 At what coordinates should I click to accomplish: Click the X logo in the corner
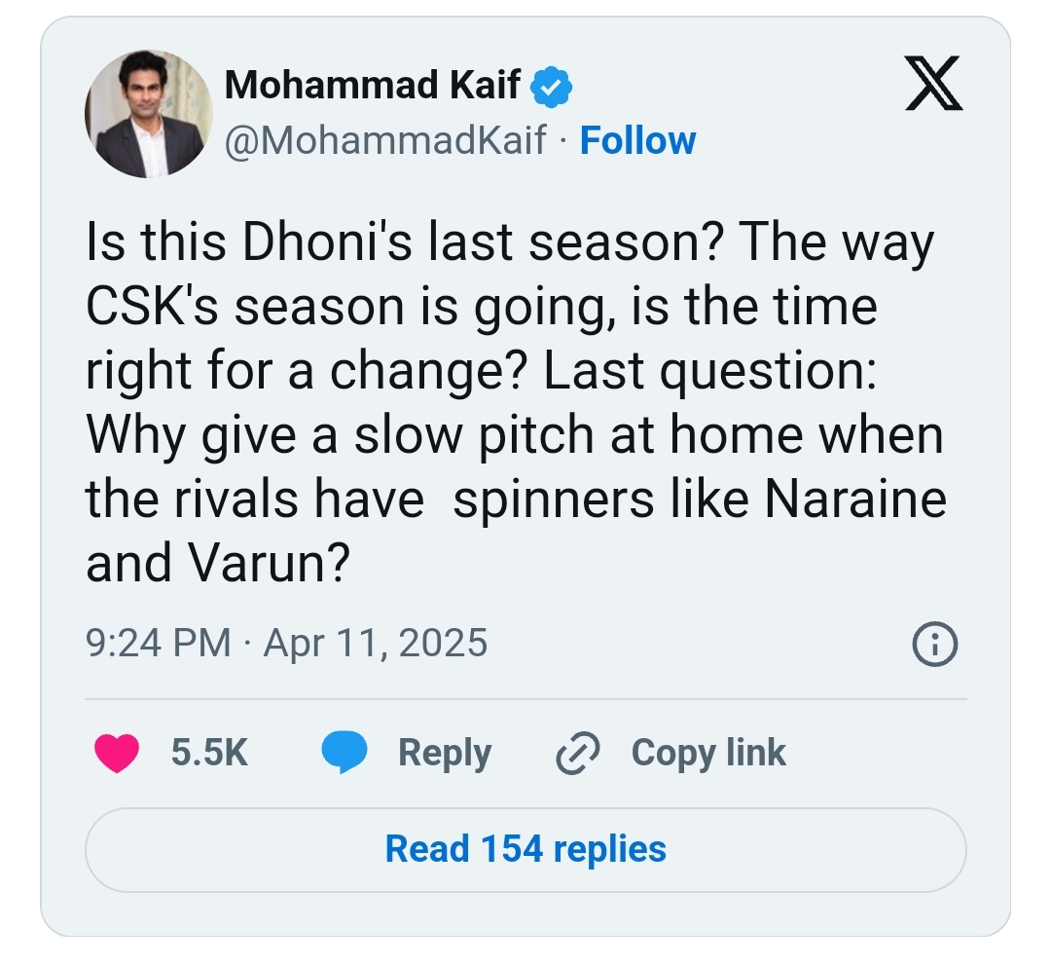click(933, 84)
